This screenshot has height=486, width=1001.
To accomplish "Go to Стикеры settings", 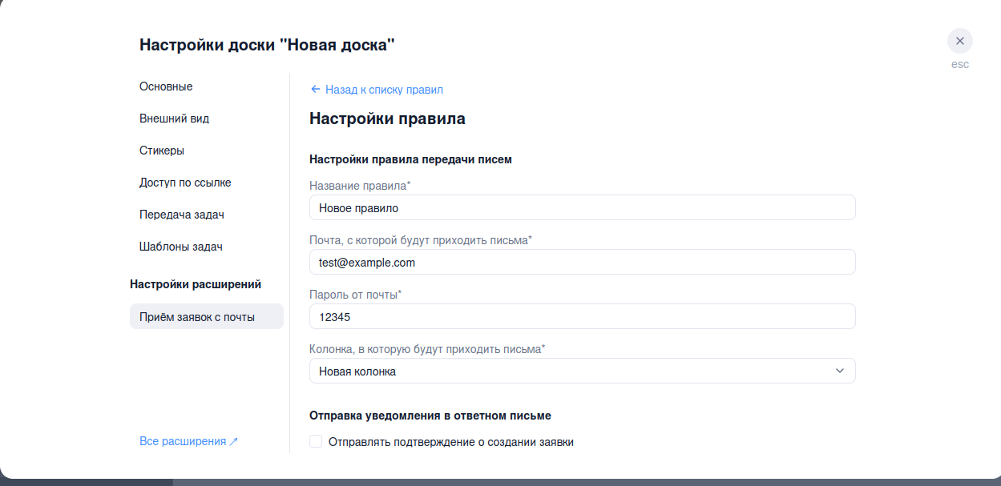I will [x=162, y=151].
